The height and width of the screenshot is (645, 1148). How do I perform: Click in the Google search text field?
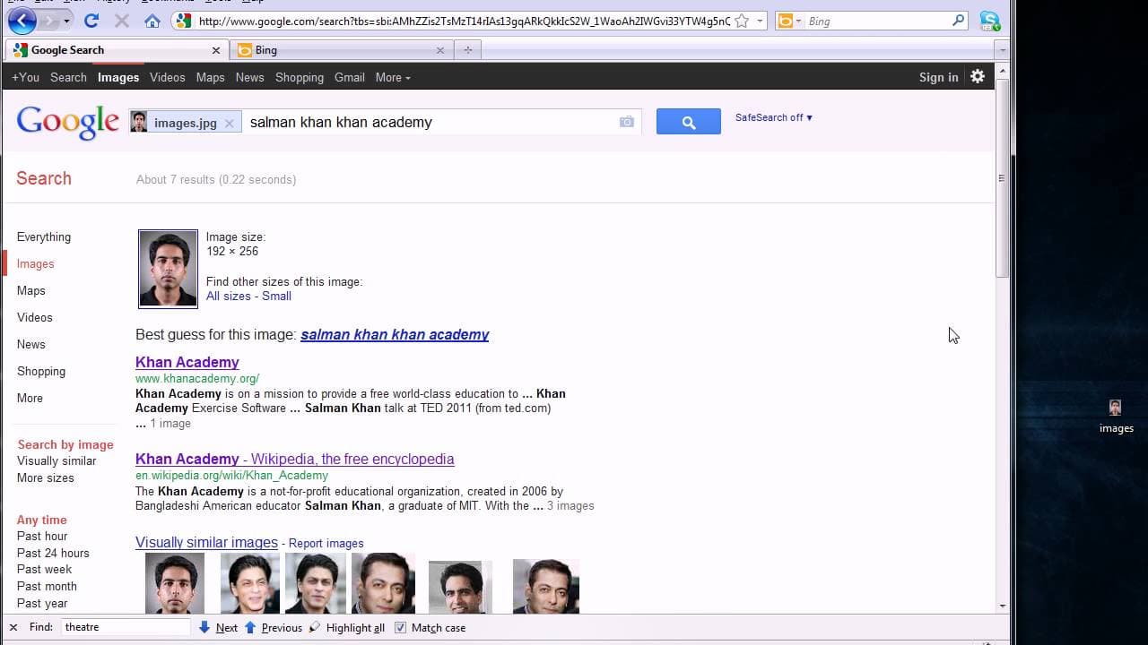click(x=430, y=122)
